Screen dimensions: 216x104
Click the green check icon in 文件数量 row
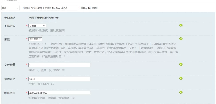pyautogui.click(x=181, y=64)
